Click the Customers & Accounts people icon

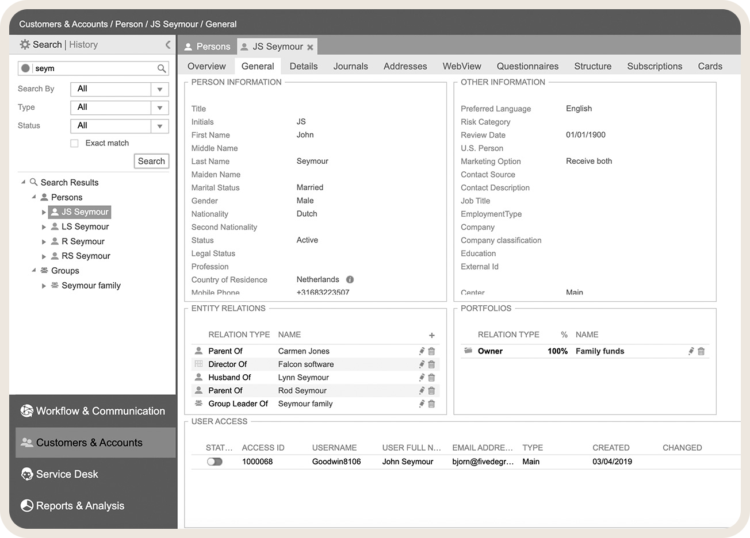point(26,443)
